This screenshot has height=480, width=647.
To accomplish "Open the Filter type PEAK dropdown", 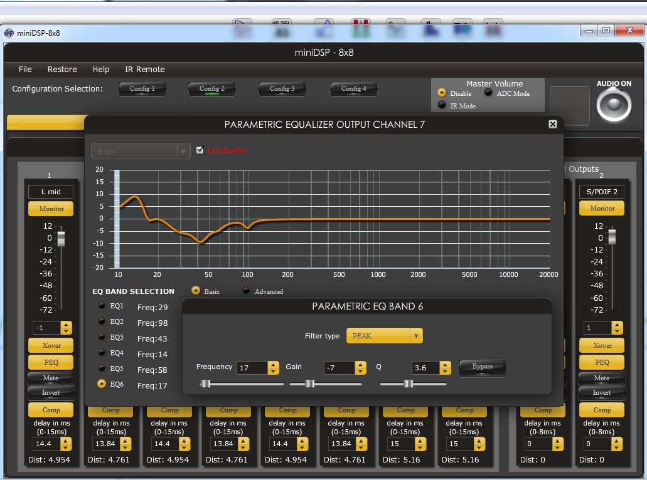I will (384, 336).
